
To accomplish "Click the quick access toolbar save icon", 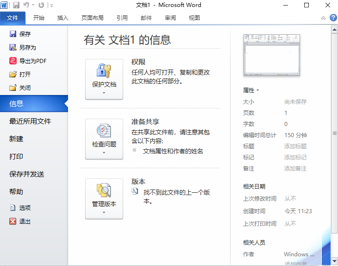I will coord(16,5).
